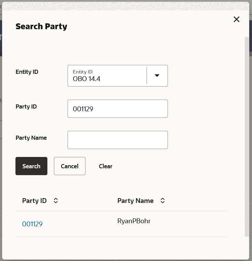Click the Party Name column header text
This screenshot has width=252, height=261.
tap(135, 201)
